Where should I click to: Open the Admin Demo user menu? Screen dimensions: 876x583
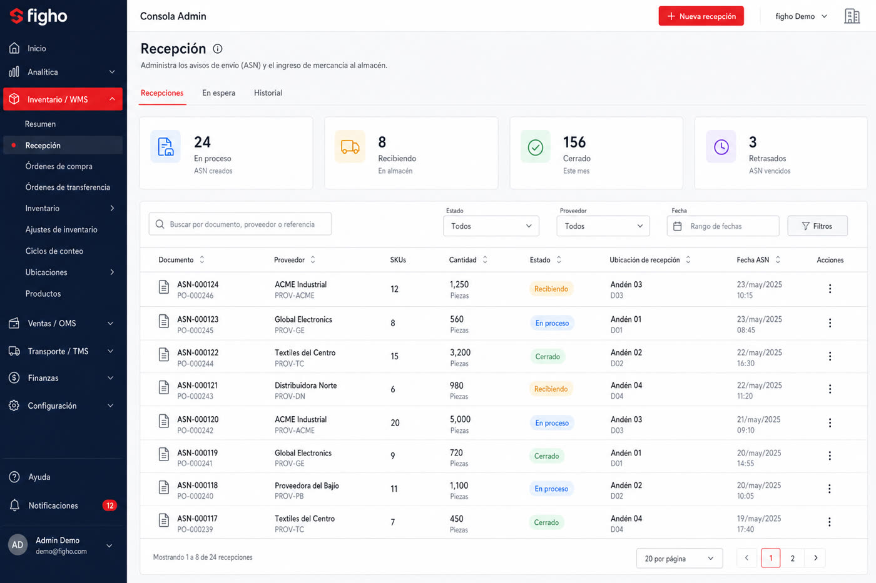pos(61,546)
